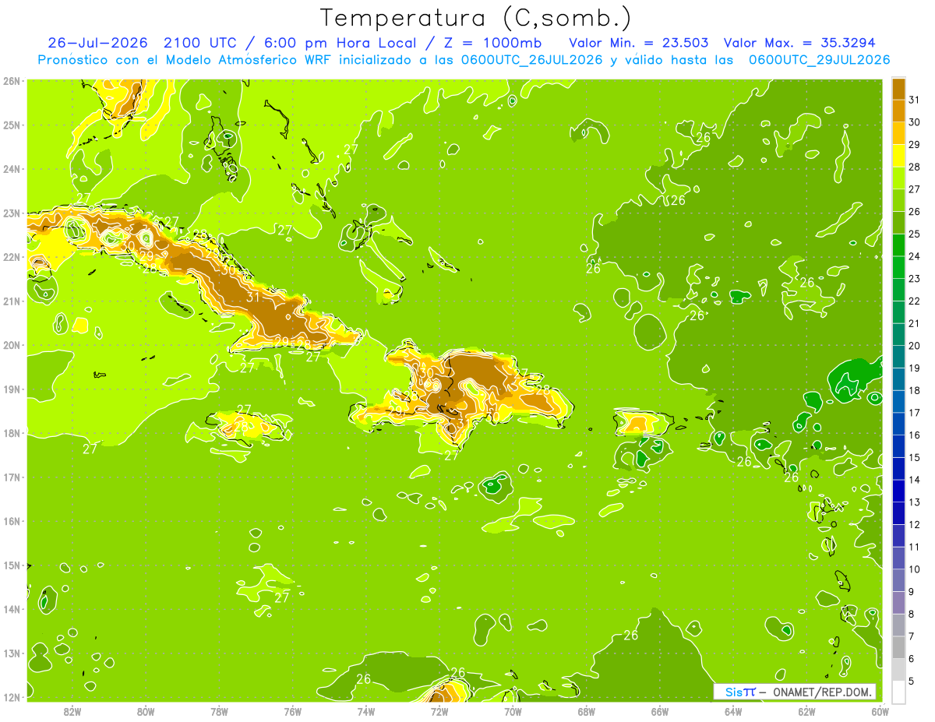This screenshot has height=722, width=935.
Task: Click the '12N' latitude axis label
Action: click(12, 697)
